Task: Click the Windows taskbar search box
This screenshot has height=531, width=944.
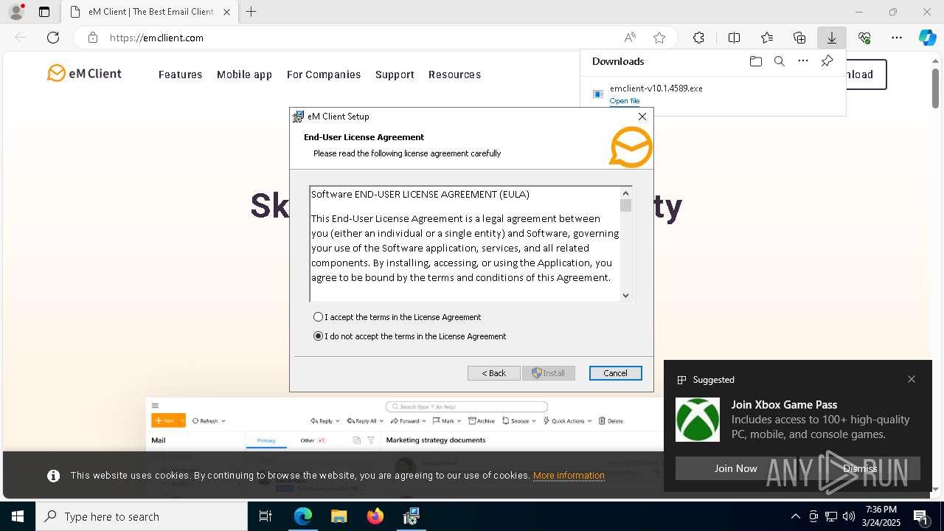Action: click(x=142, y=516)
